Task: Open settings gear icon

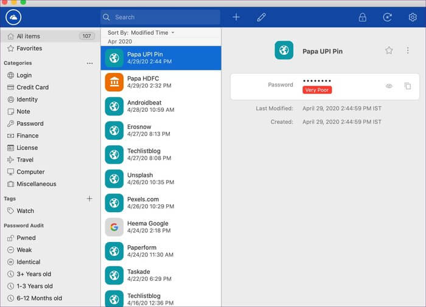Action: pos(413,17)
